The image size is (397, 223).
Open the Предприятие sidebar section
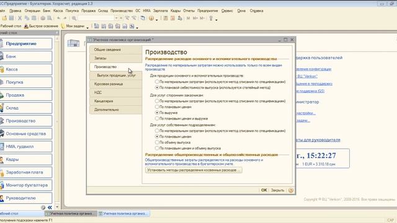[x=26, y=43]
